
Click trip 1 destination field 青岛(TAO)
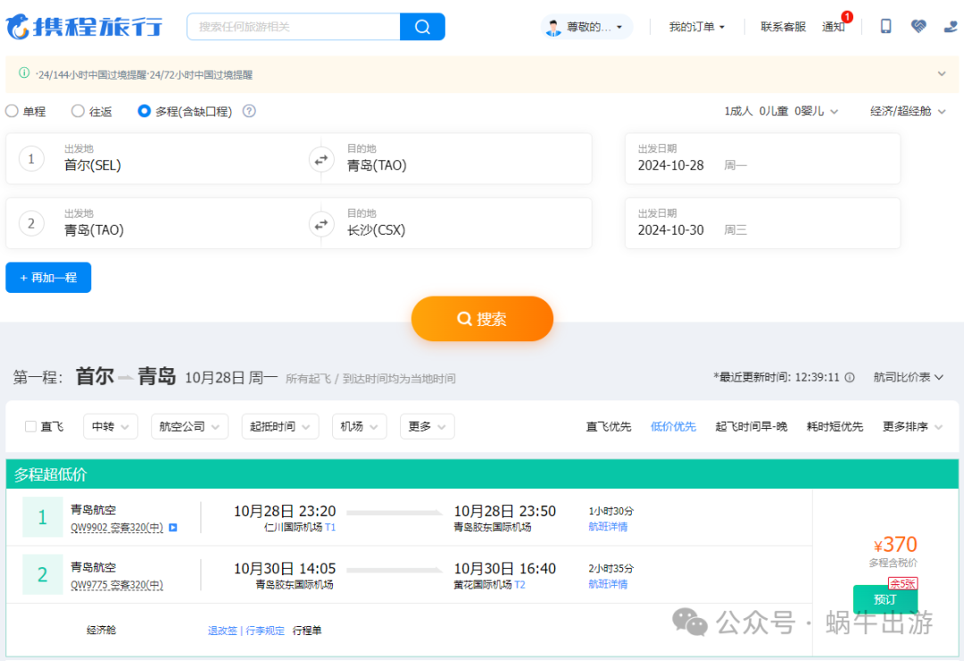(456, 159)
